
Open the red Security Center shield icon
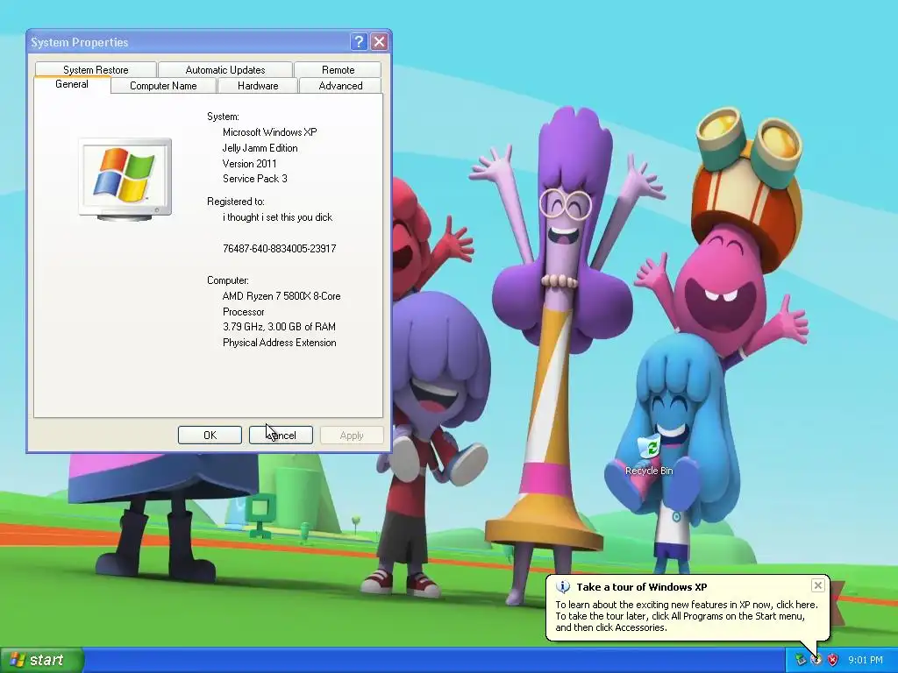833,660
